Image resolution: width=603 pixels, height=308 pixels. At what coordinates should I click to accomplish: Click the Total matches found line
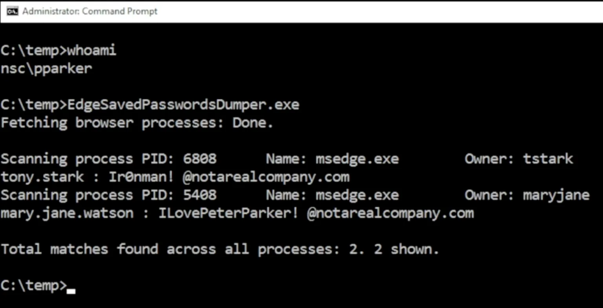coord(220,250)
